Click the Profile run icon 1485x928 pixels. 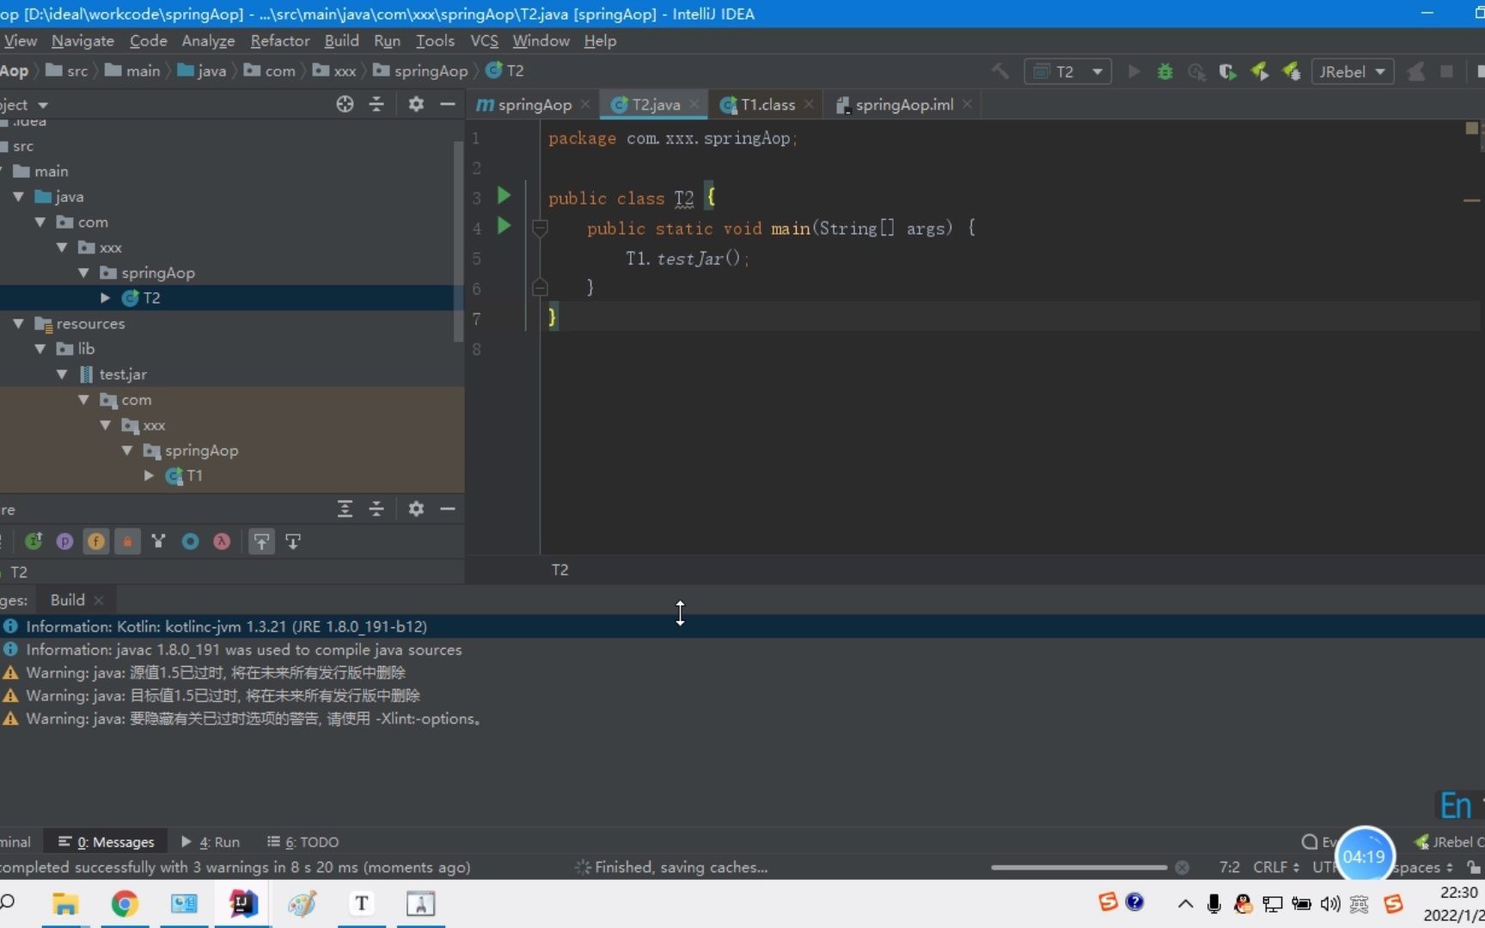pos(1196,71)
